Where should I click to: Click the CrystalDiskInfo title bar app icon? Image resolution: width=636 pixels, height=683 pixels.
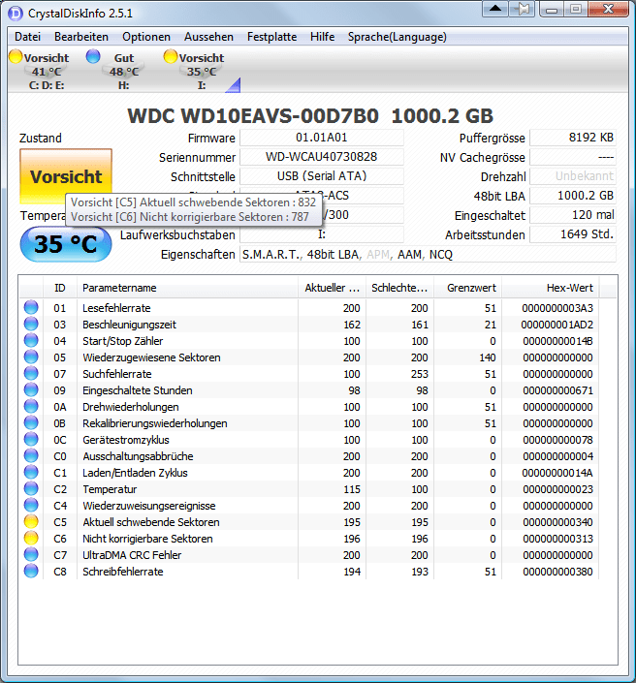16,14
